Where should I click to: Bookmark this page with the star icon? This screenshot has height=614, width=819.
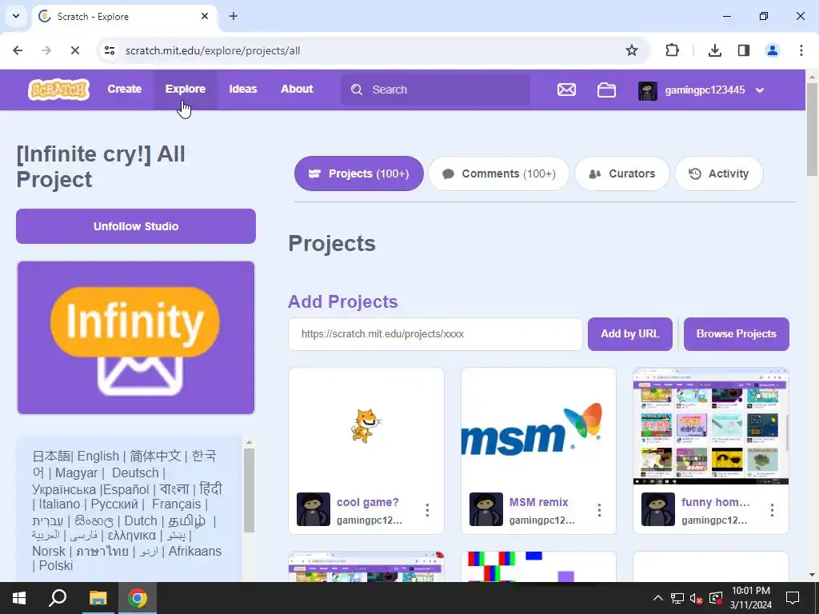[632, 50]
